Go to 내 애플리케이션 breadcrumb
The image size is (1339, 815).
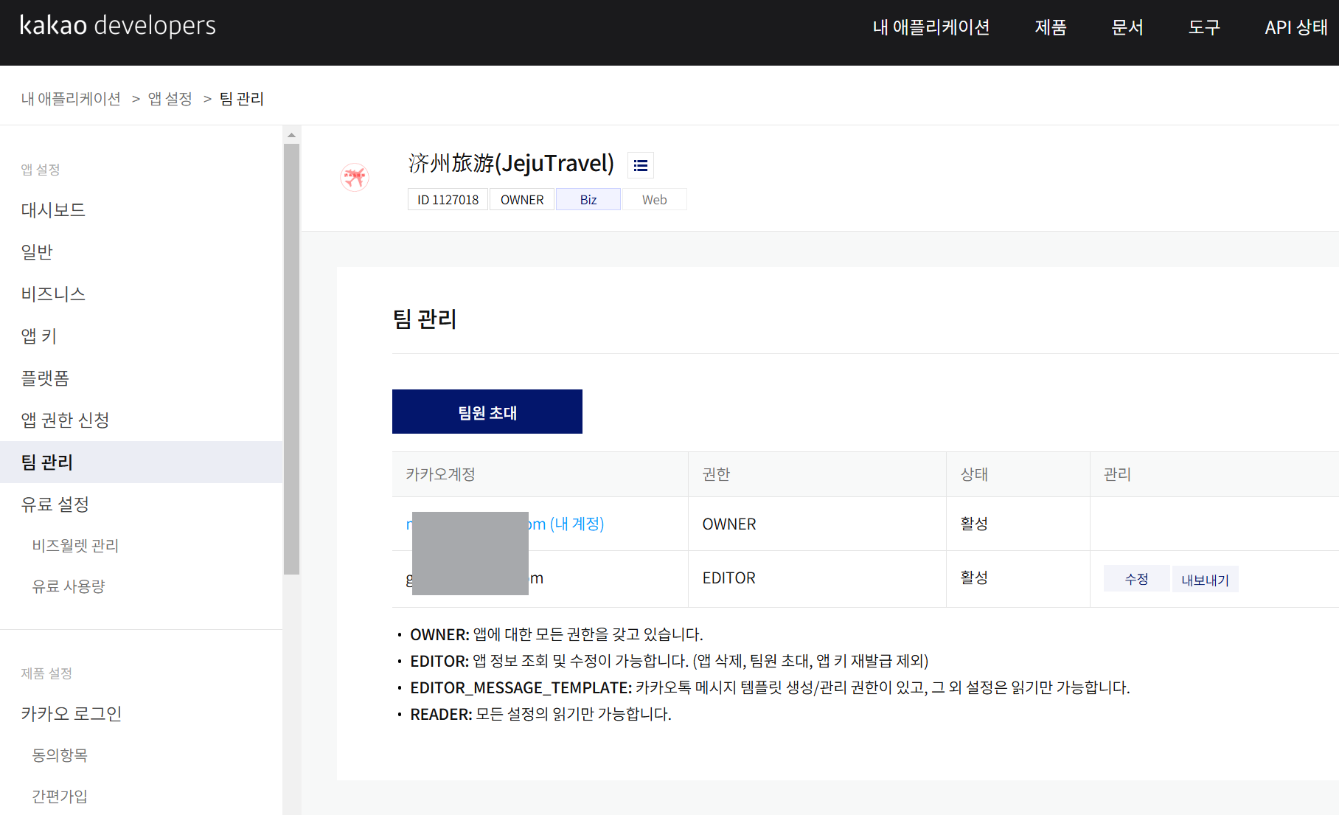71,99
